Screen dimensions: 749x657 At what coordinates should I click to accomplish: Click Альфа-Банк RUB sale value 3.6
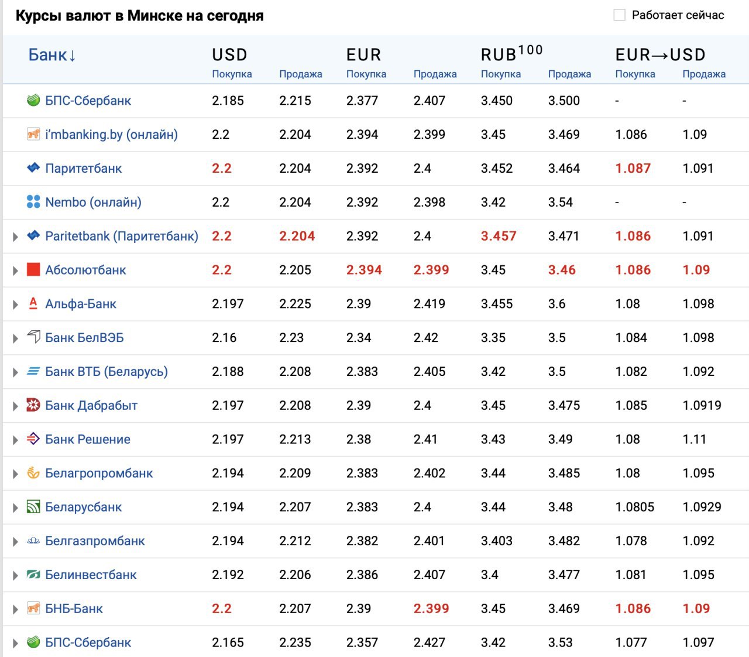tap(557, 304)
